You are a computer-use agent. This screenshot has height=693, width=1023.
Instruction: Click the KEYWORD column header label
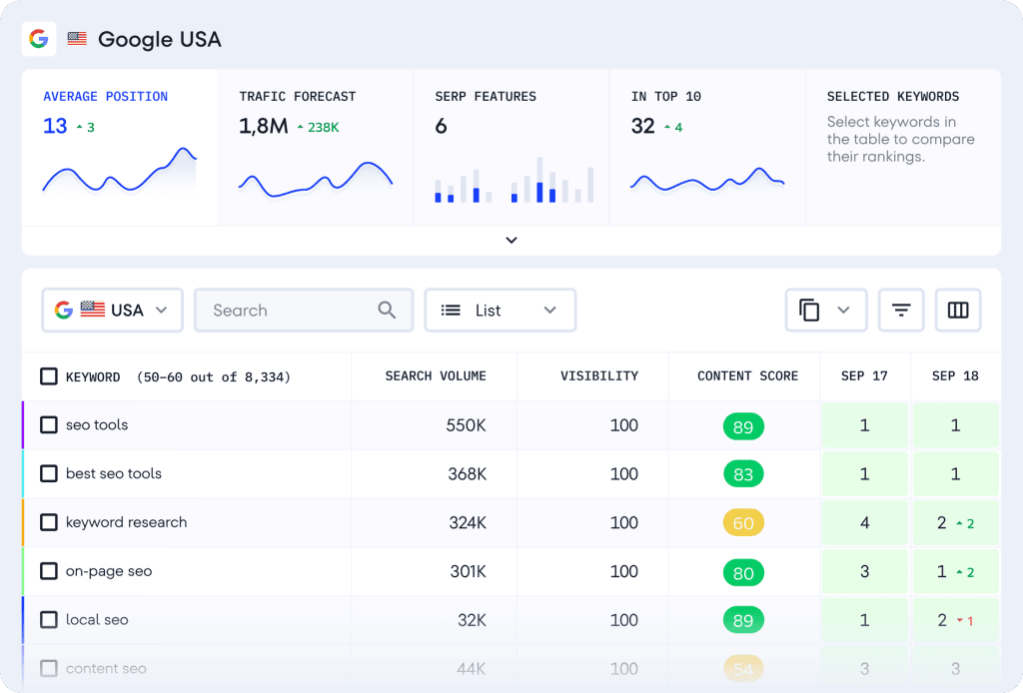[x=93, y=376]
